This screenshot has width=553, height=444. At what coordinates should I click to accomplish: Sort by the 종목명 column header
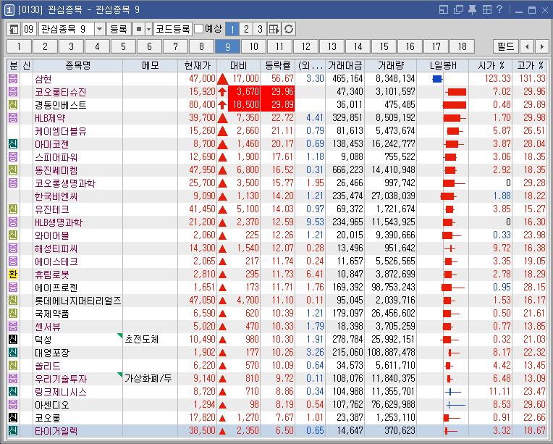coord(77,65)
